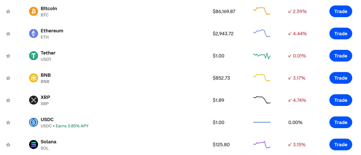Click the yellow BNB logo icon
The height and width of the screenshot is (155, 361).
coord(33,78)
